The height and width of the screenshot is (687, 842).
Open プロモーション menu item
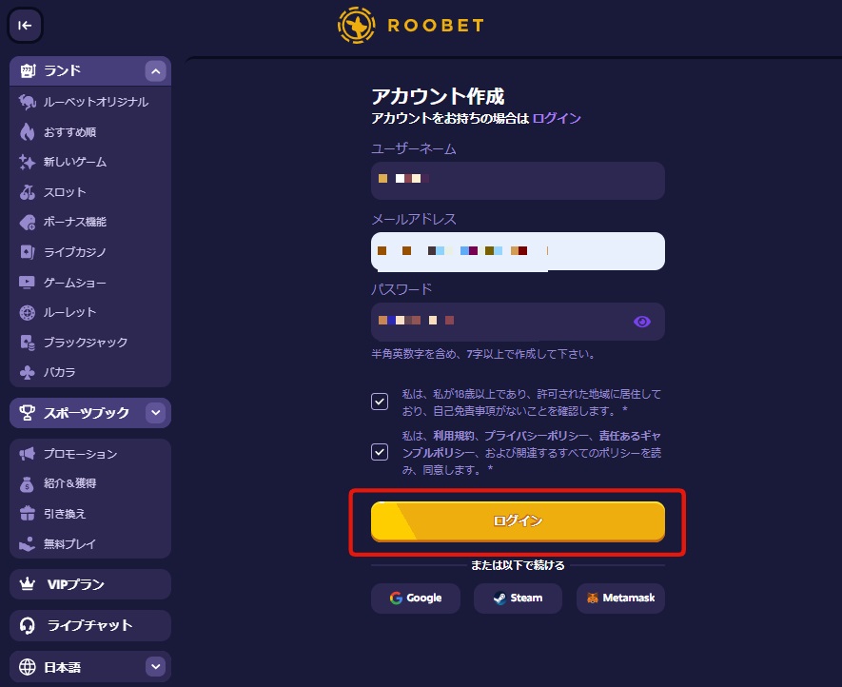[x=90, y=454]
